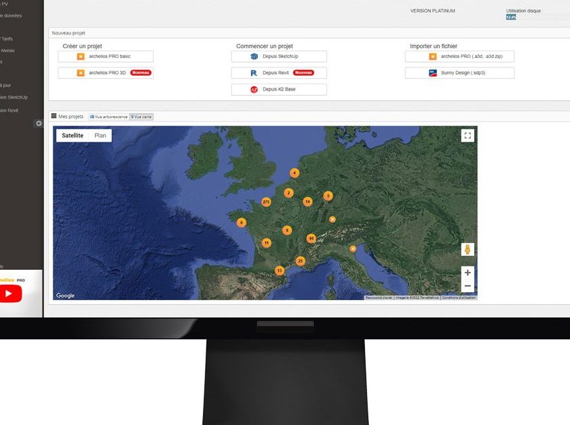Open the cluster marker labeled 25

(x=300, y=260)
